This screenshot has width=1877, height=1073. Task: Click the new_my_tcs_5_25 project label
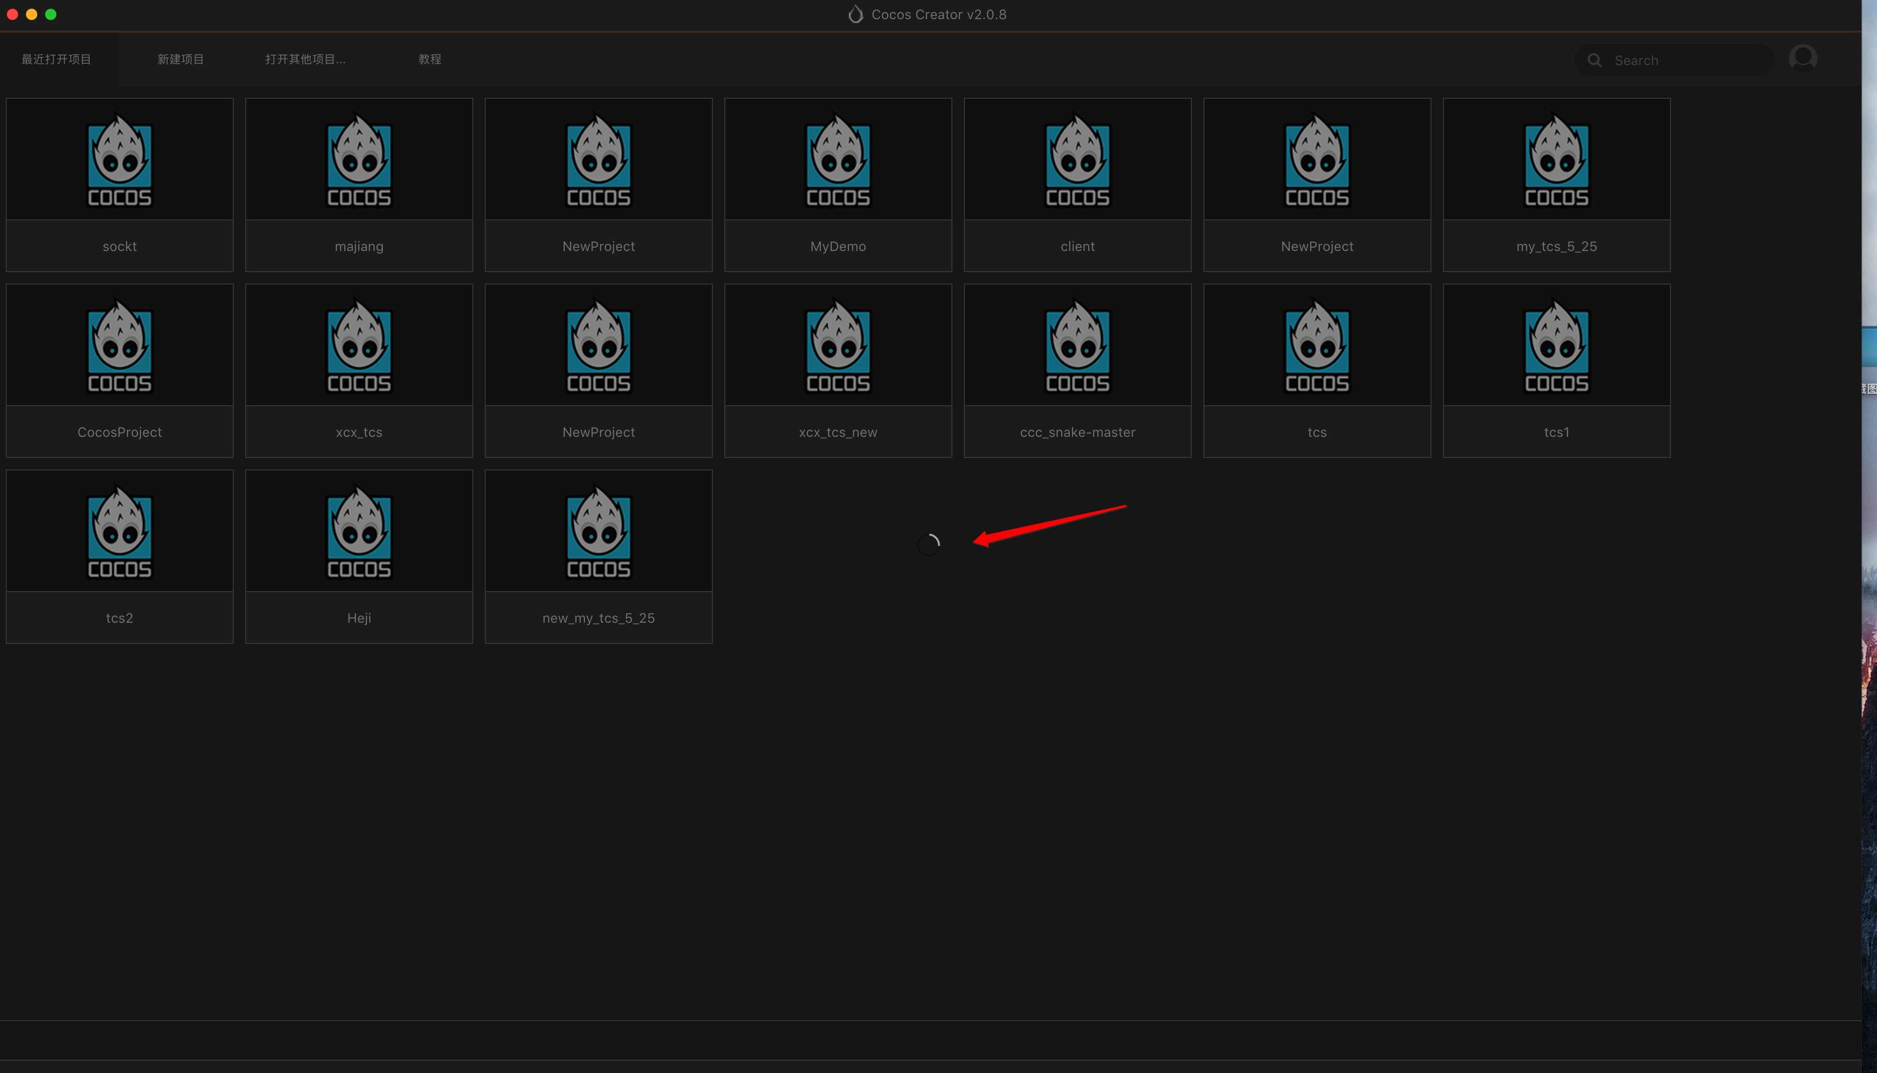tap(598, 618)
